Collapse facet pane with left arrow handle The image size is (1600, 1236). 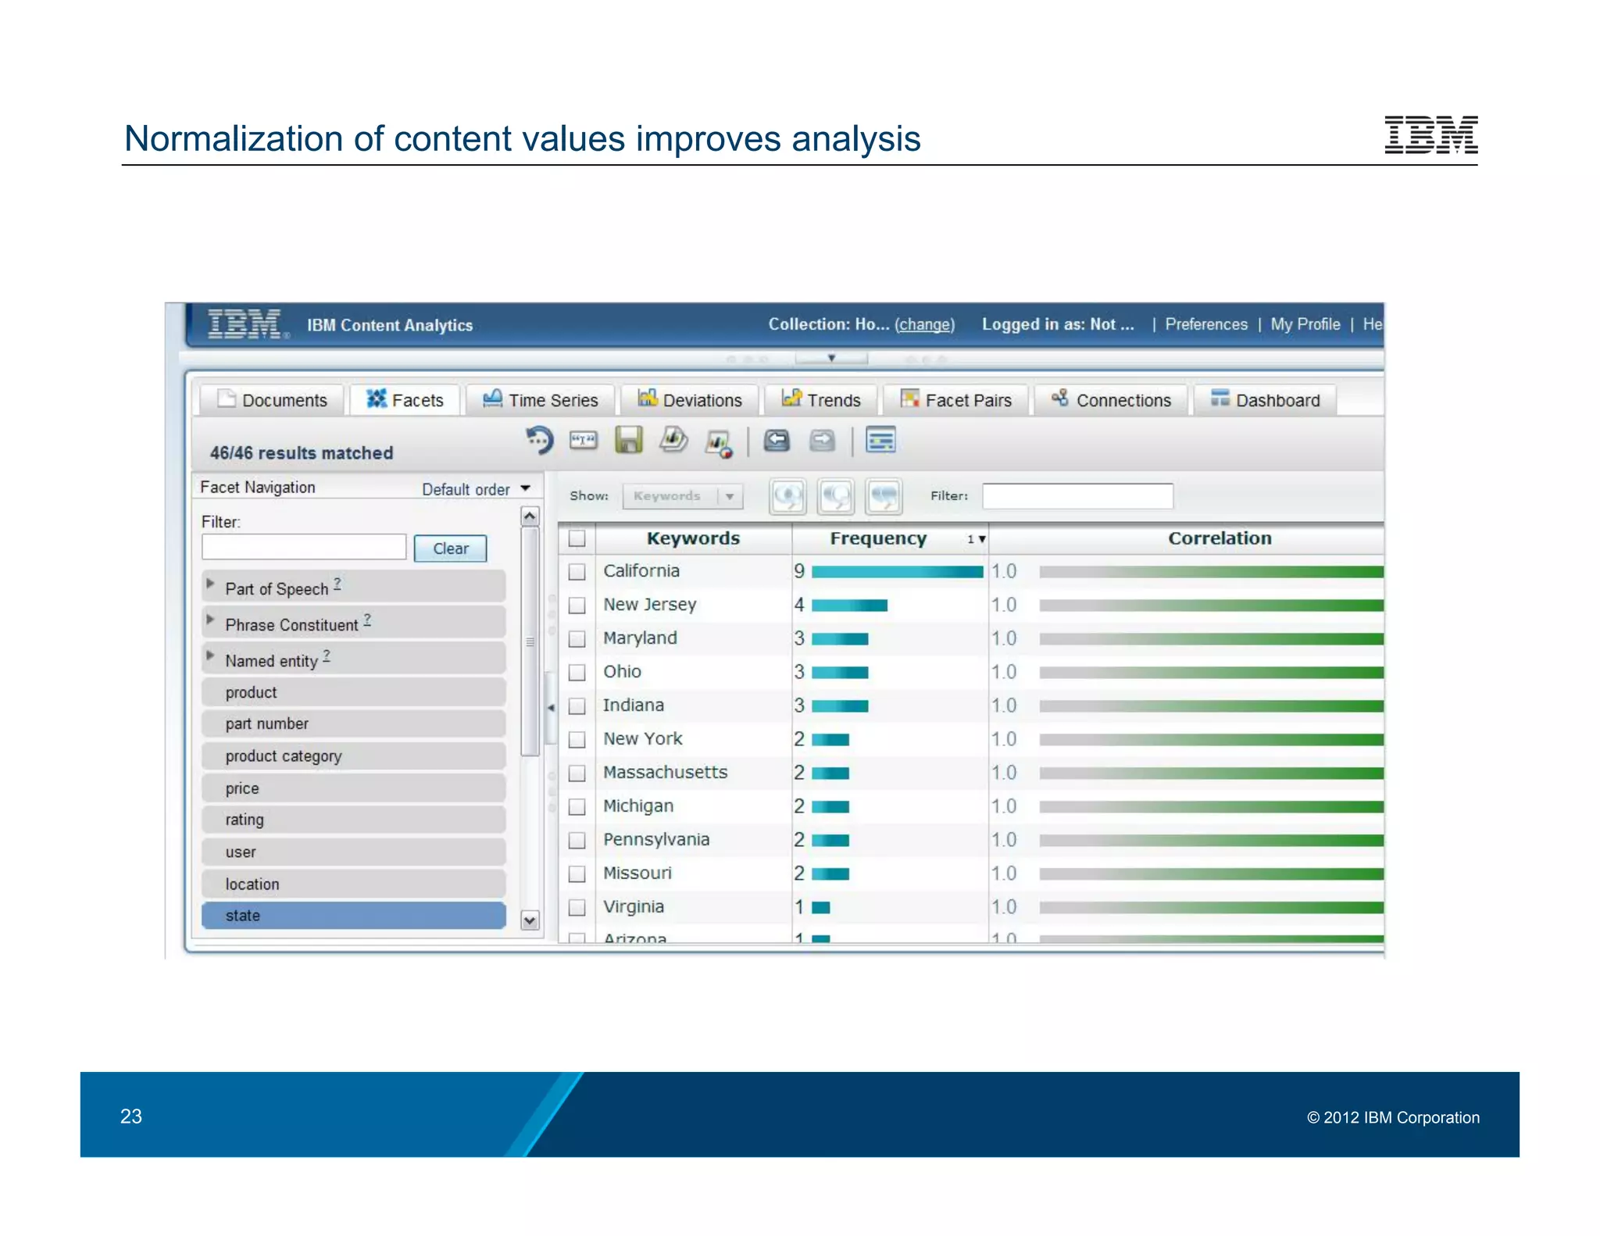coord(551,708)
